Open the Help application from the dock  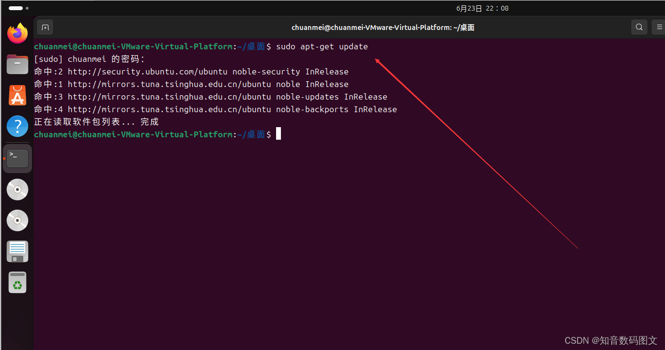click(17, 126)
